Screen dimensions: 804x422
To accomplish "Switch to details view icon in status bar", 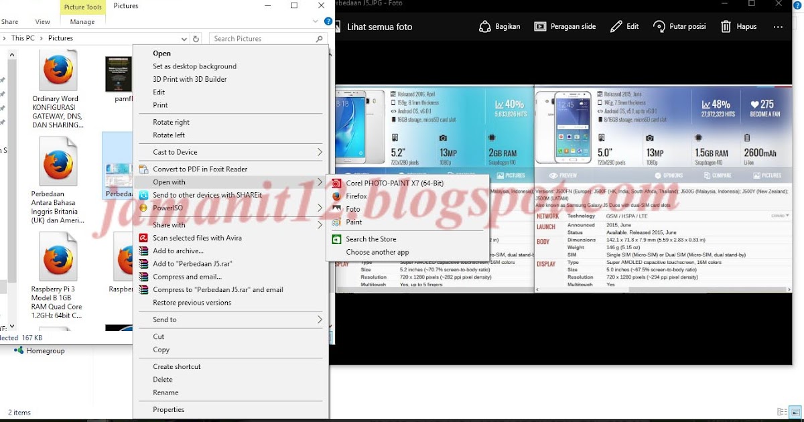I will [782, 412].
